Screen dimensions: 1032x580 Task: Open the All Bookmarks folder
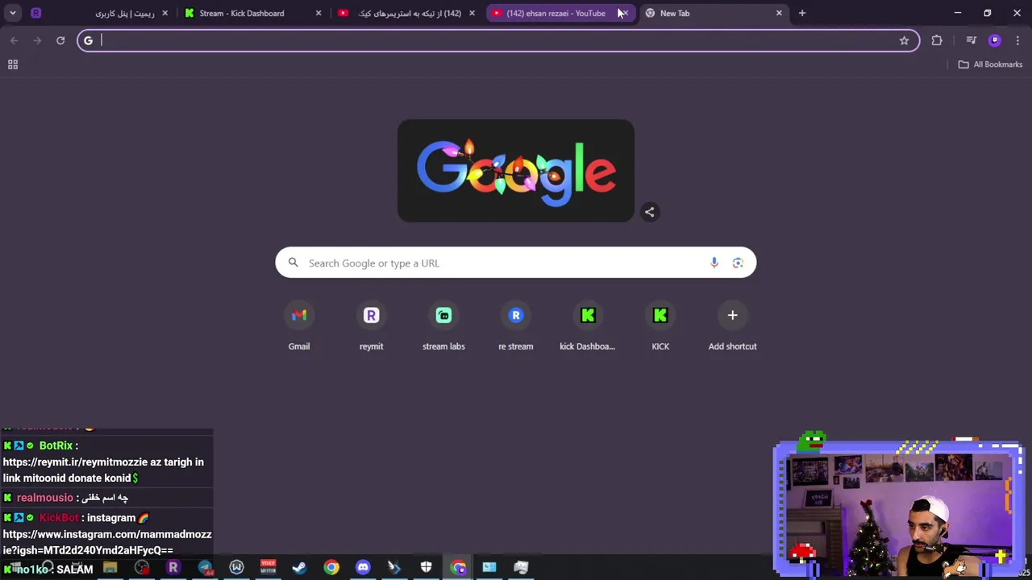click(x=990, y=64)
